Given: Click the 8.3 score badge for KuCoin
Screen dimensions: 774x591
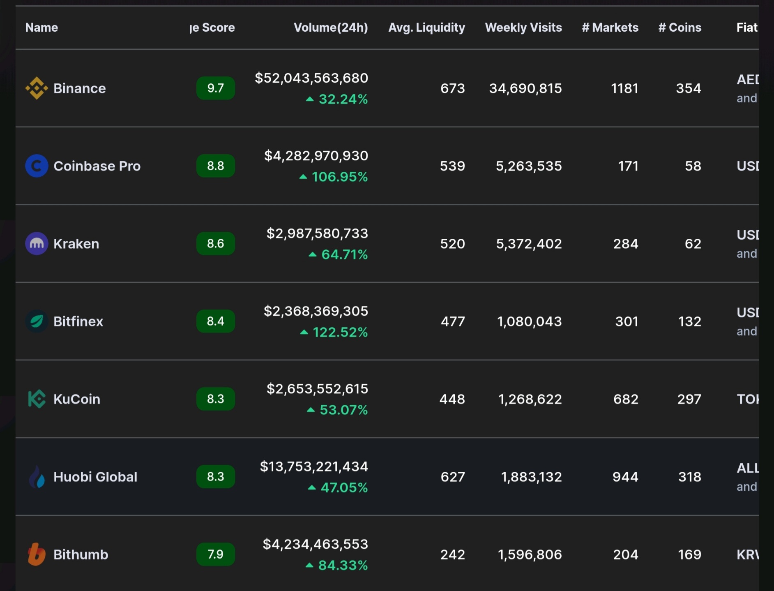Looking at the screenshot, I should tap(216, 399).
